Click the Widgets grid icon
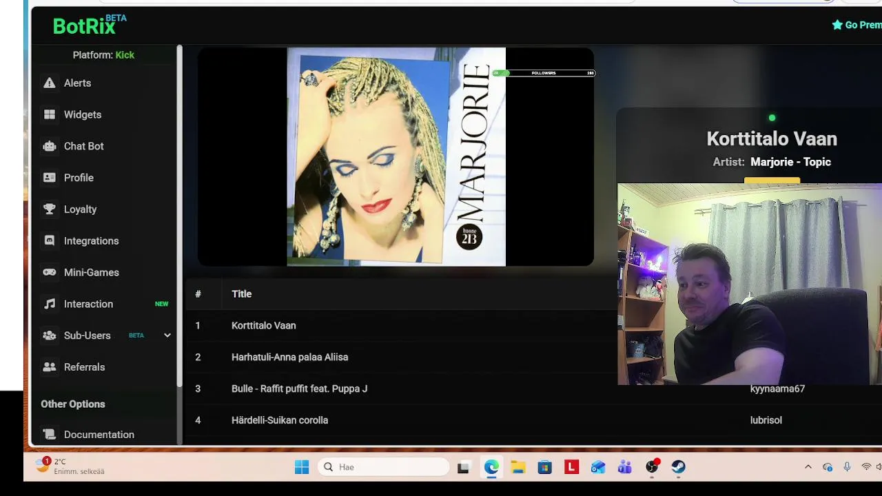Image resolution: width=882 pixels, height=496 pixels. tap(49, 114)
